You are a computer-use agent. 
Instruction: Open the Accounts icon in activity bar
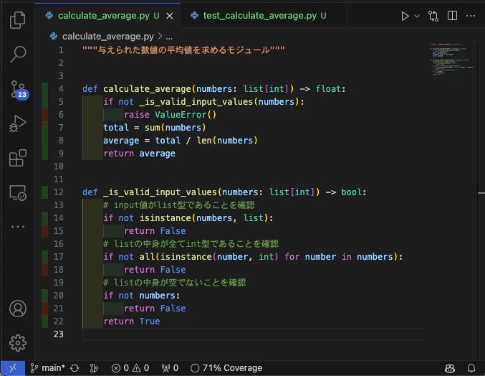(x=18, y=309)
